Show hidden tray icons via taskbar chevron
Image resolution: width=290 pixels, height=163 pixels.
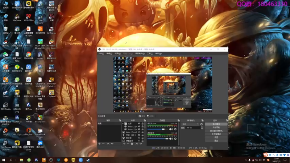point(246,160)
